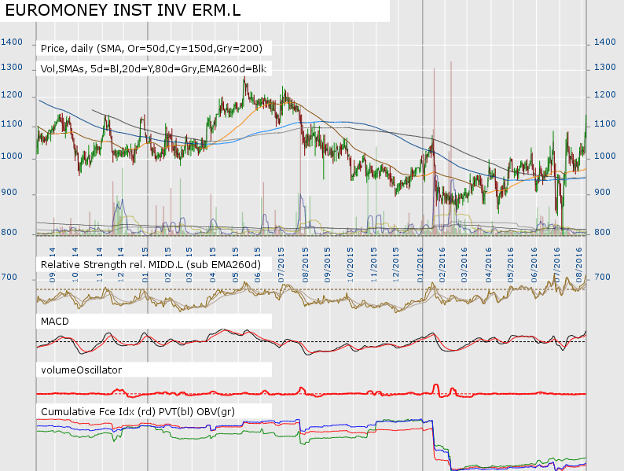The width and height of the screenshot is (624, 471).
Task: Click the chart title EUROMONEY INST INV ERM.L
Action: (123, 10)
